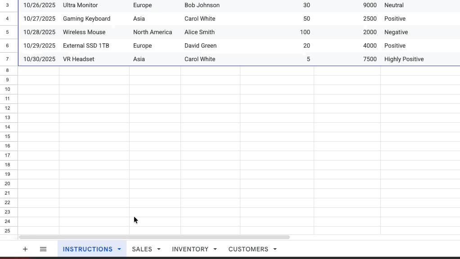
Task: Select the VR Headset cell
Action: click(94, 59)
